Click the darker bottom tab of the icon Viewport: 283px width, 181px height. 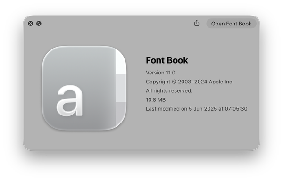[121, 114]
